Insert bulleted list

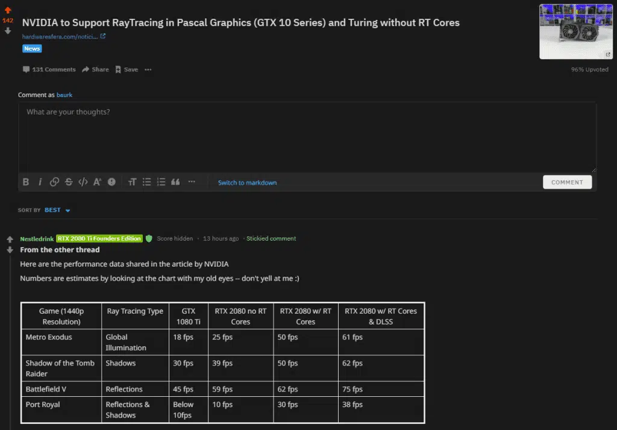(147, 182)
